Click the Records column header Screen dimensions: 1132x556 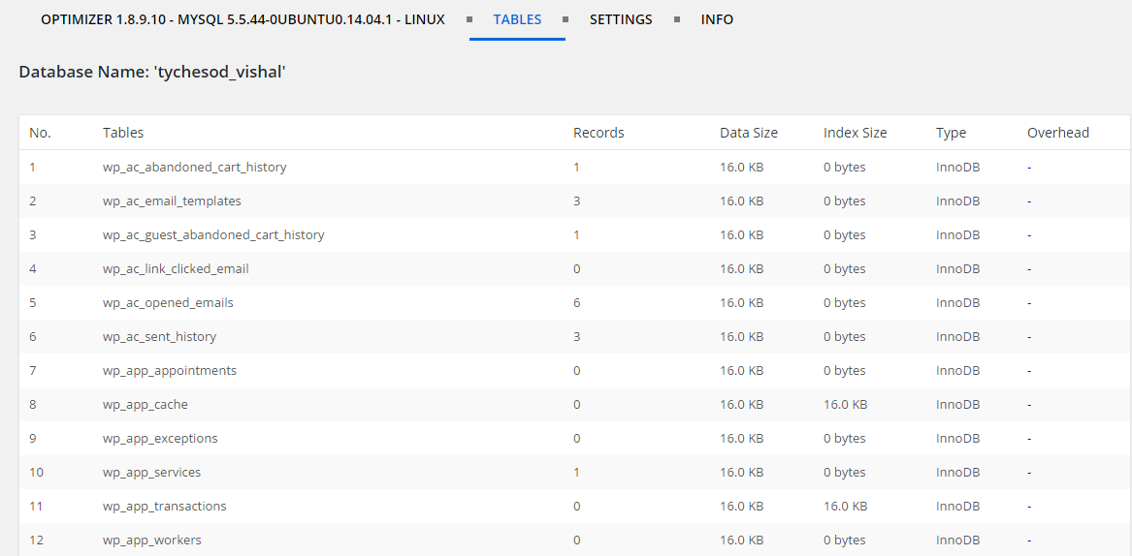(x=598, y=133)
